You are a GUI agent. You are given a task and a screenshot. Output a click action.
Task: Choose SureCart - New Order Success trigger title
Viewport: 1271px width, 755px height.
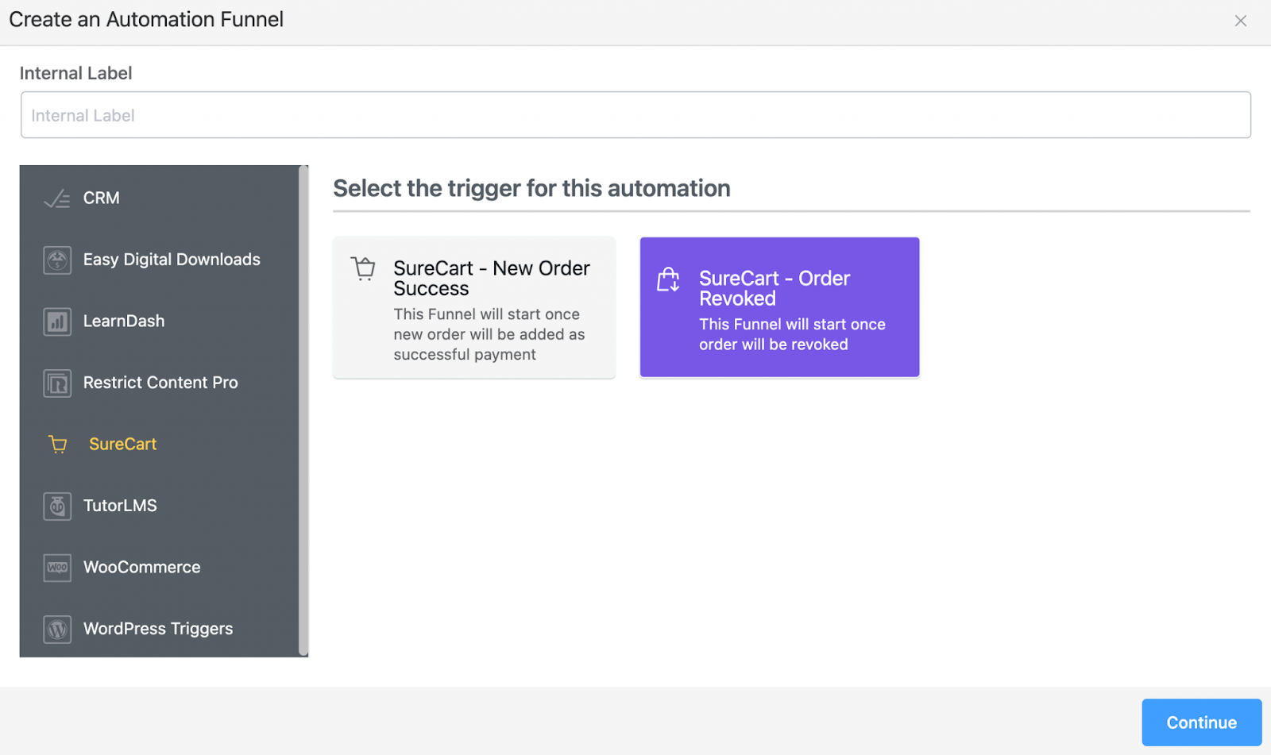(492, 279)
